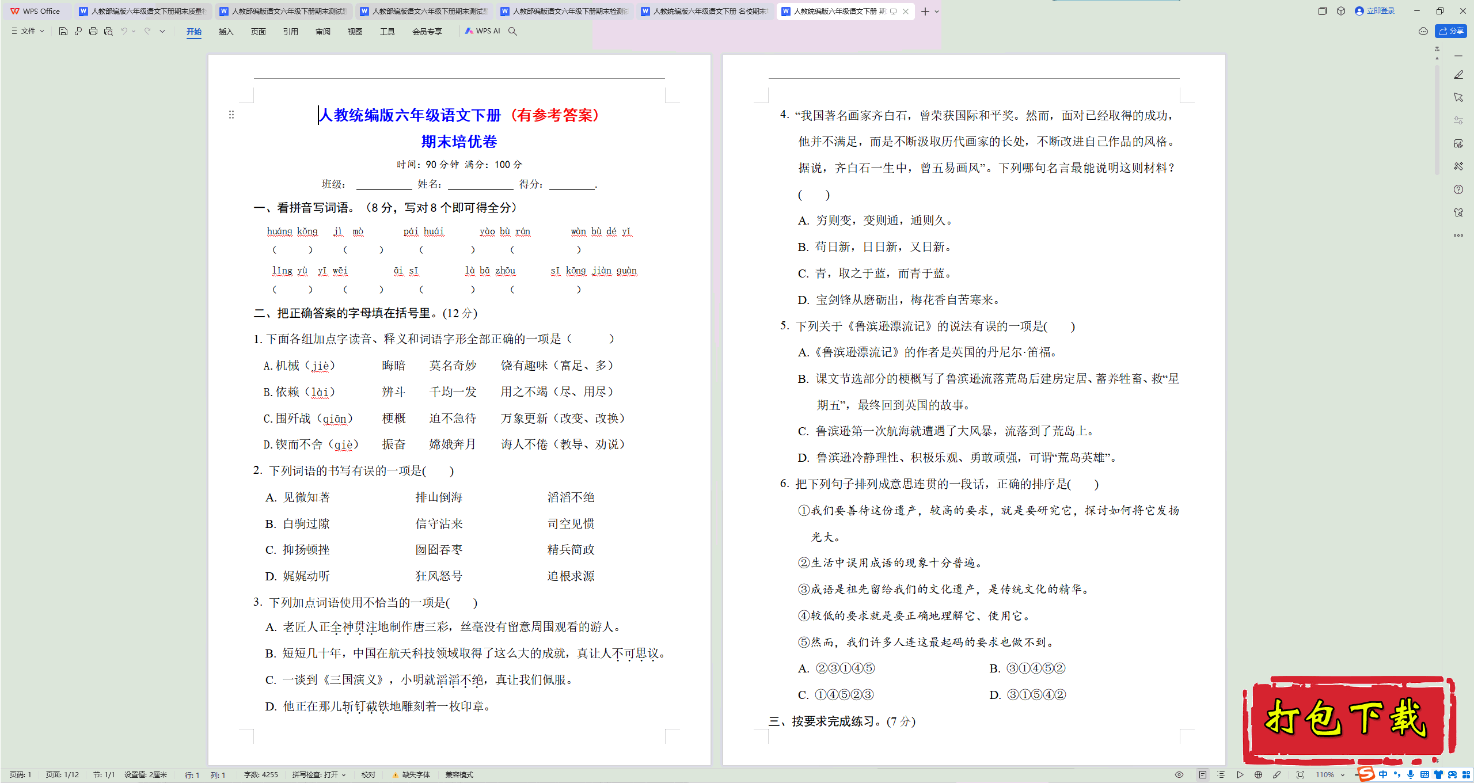This screenshot has height=783, width=1474.
Task: Open Print Preview icon
Action: pos(108,31)
